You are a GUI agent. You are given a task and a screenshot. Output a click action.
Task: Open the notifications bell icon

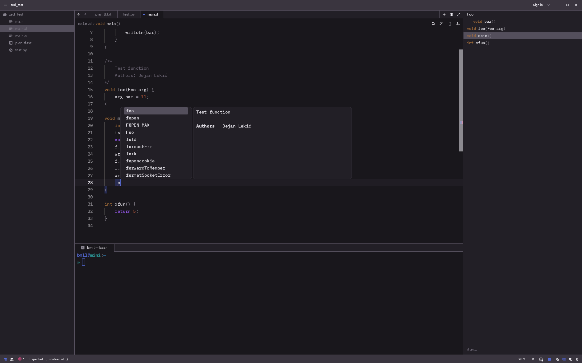tap(577, 359)
